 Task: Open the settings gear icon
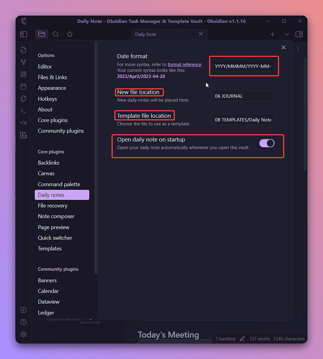click(23, 334)
